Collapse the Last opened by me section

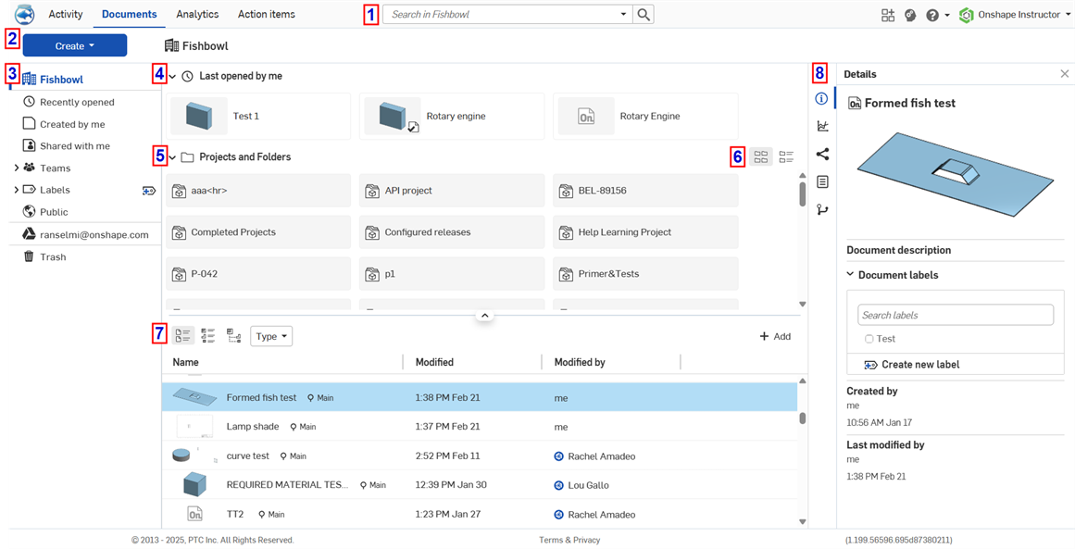point(173,76)
